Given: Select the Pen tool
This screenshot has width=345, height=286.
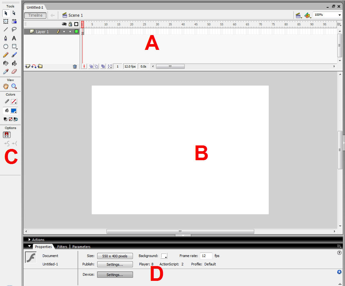Looking at the screenshot, I should point(6,38).
